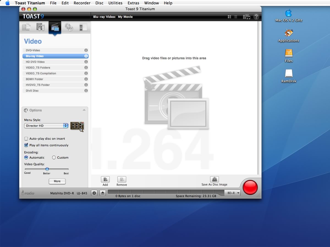Preview the menu style thumbnail
330x247 pixels.
coord(77,127)
